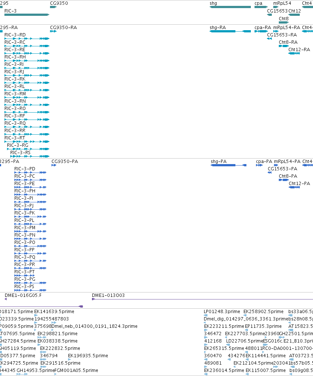Select the CG15653-PA protein label
This screenshot has height=376, width=313.
(282, 169)
